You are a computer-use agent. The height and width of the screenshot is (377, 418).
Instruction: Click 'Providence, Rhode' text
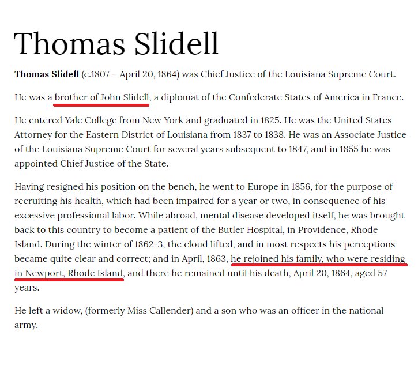click(338, 230)
